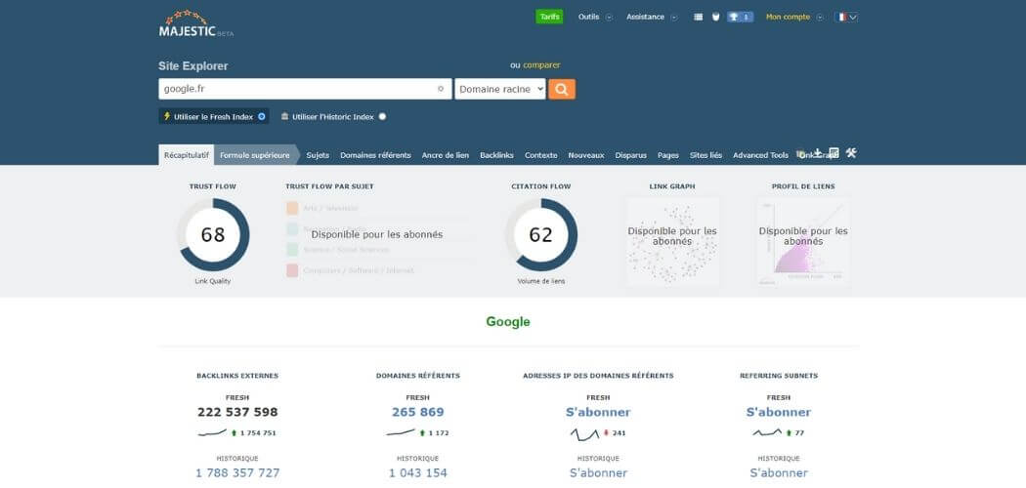Click the 1 788 357 727 historic backlinks link
Image resolution: width=1026 pixels, height=488 pixels.
[237, 473]
